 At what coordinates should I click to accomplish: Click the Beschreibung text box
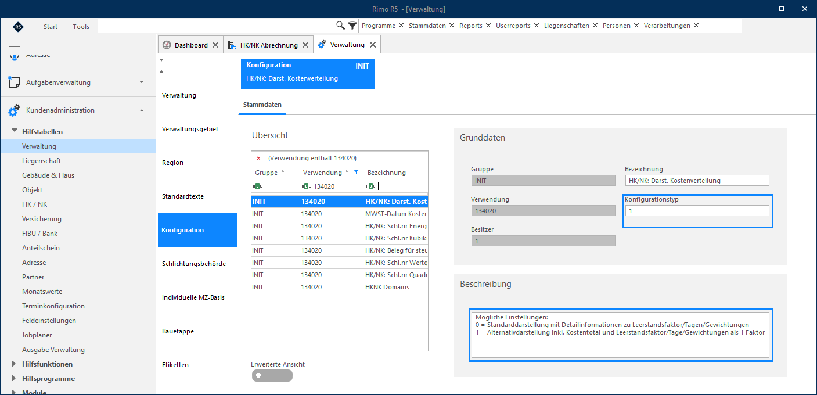620,334
